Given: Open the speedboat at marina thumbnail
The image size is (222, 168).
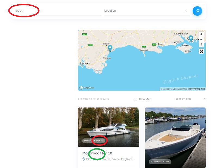Looking at the screenshot, I should click(x=175, y=138).
